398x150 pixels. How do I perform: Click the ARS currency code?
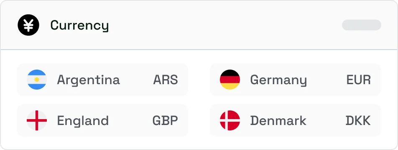pyautogui.click(x=166, y=80)
